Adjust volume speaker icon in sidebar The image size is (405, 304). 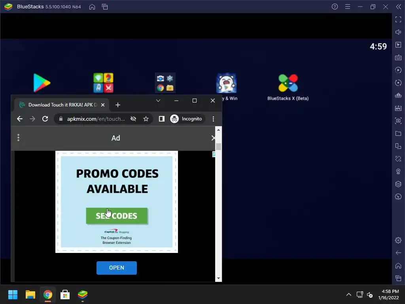pyautogui.click(x=398, y=32)
